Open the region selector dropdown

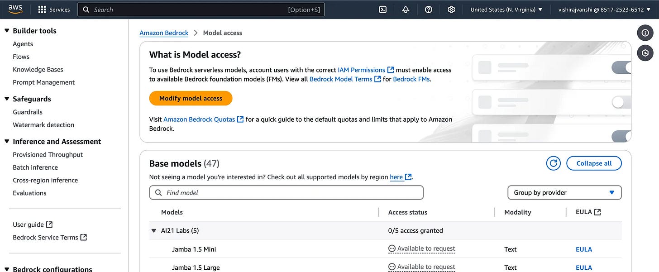(506, 10)
